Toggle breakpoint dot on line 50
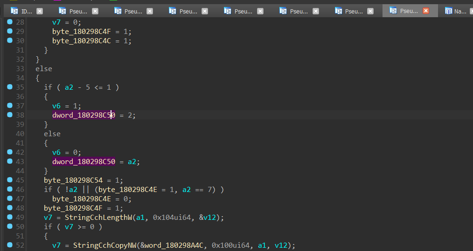 10,226
